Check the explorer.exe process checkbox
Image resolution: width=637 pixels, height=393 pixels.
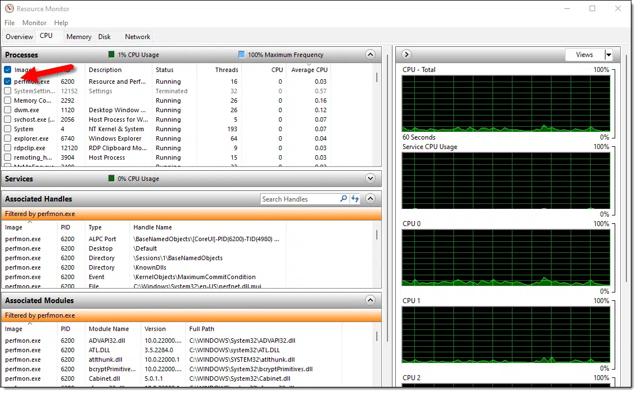pos(8,138)
